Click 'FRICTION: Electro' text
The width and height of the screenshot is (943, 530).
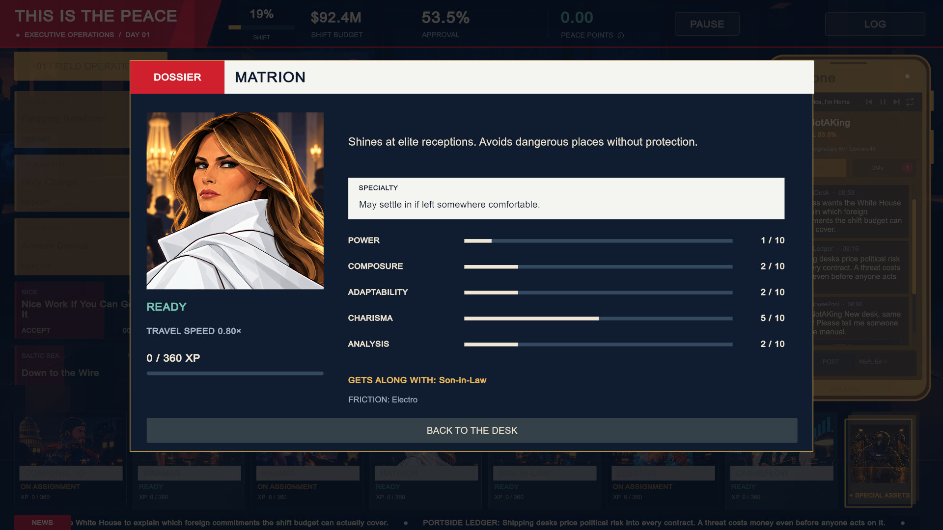tap(383, 400)
